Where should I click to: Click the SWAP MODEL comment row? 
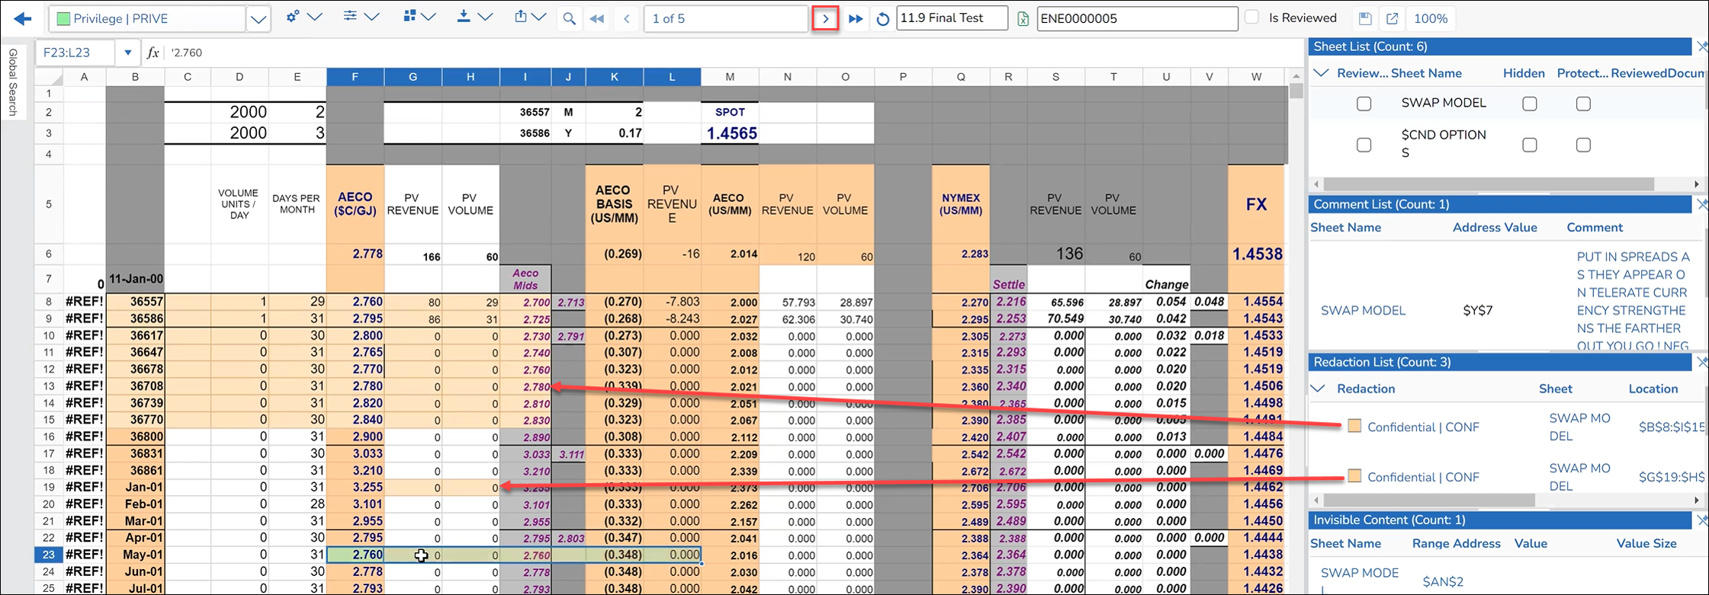(1507, 310)
